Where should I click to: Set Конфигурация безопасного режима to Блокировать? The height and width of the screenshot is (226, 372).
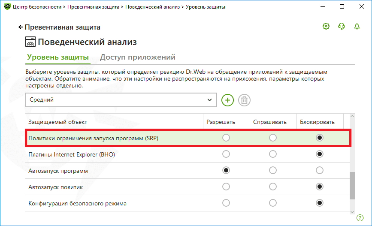(x=320, y=203)
